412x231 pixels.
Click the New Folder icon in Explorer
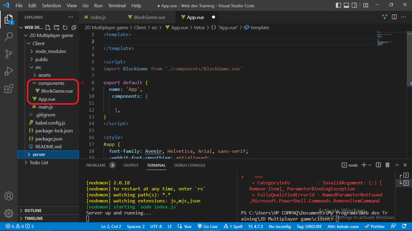[56, 27]
